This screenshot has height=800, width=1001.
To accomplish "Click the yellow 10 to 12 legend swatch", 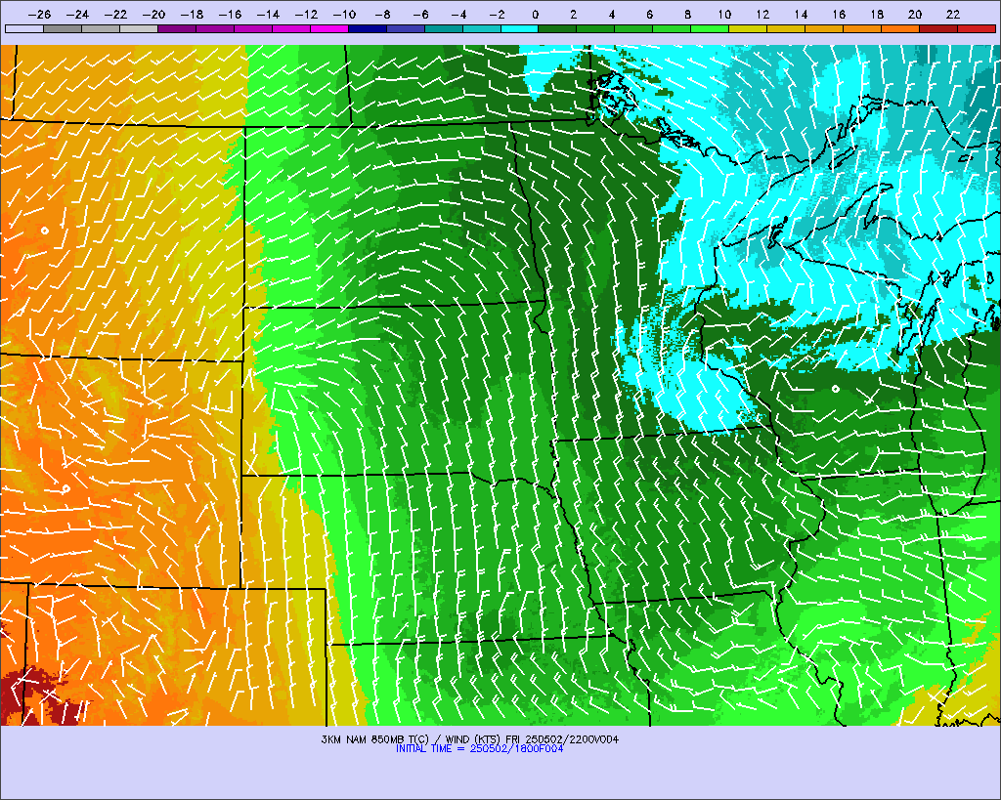I will (x=748, y=28).
